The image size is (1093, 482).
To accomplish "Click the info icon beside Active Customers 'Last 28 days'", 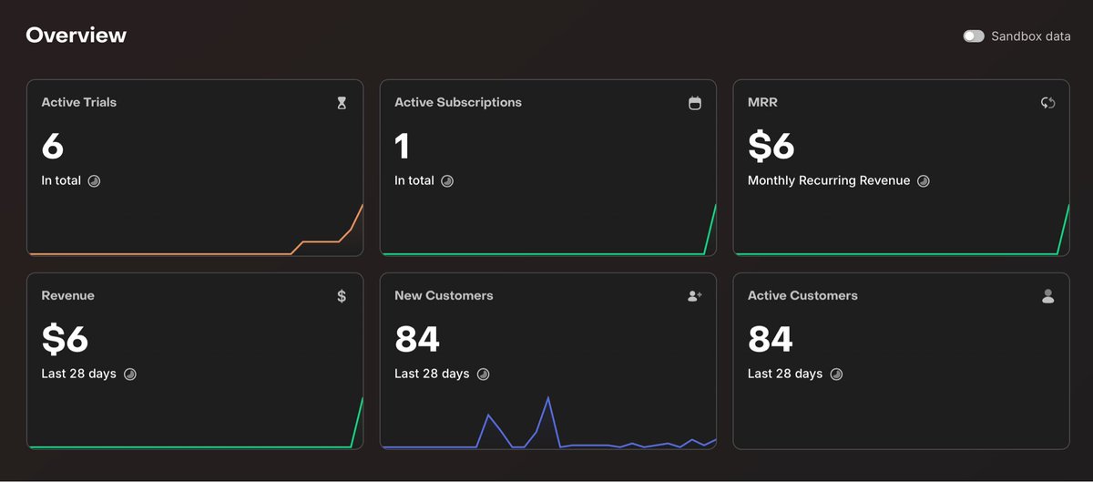I will tap(836, 374).
